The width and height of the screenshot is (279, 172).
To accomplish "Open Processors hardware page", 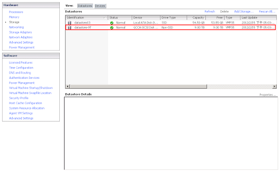I will [x=16, y=12].
